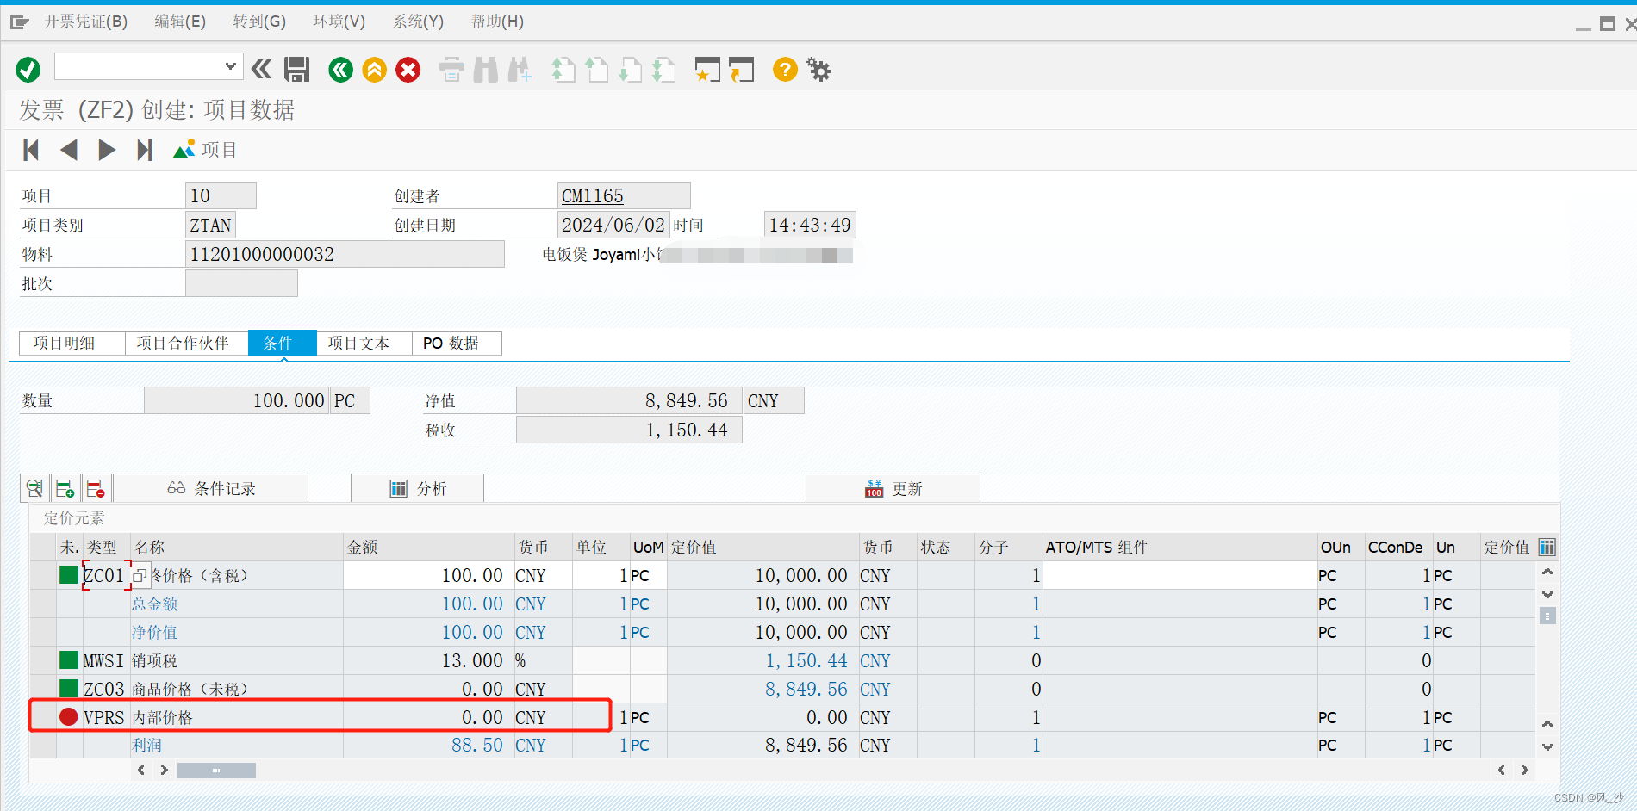The height and width of the screenshot is (811, 1637).
Task: Open the 系统(Y) menu
Action: (x=418, y=22)
